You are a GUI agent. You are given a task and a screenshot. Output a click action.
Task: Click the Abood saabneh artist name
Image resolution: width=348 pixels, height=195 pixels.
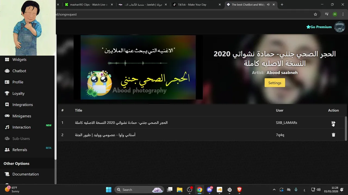point(282,73)
